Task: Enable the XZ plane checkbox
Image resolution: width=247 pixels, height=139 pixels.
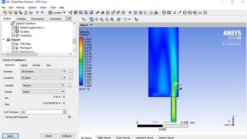Action: coord(13,32)
